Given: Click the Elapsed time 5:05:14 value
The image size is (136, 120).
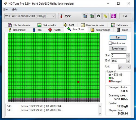Looking at the screenshot, I should [x=123, y=113].
